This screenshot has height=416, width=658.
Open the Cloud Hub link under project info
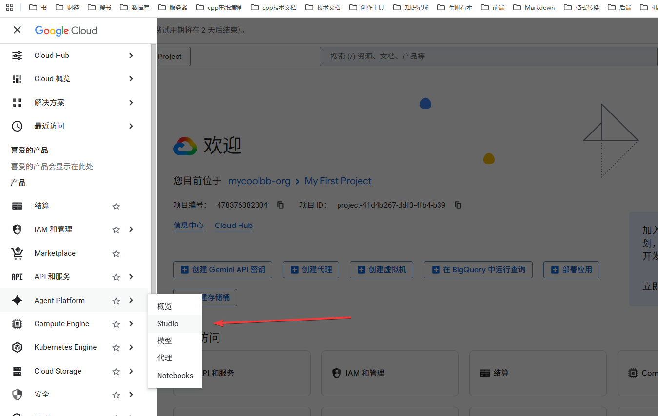tap(234, 226)
